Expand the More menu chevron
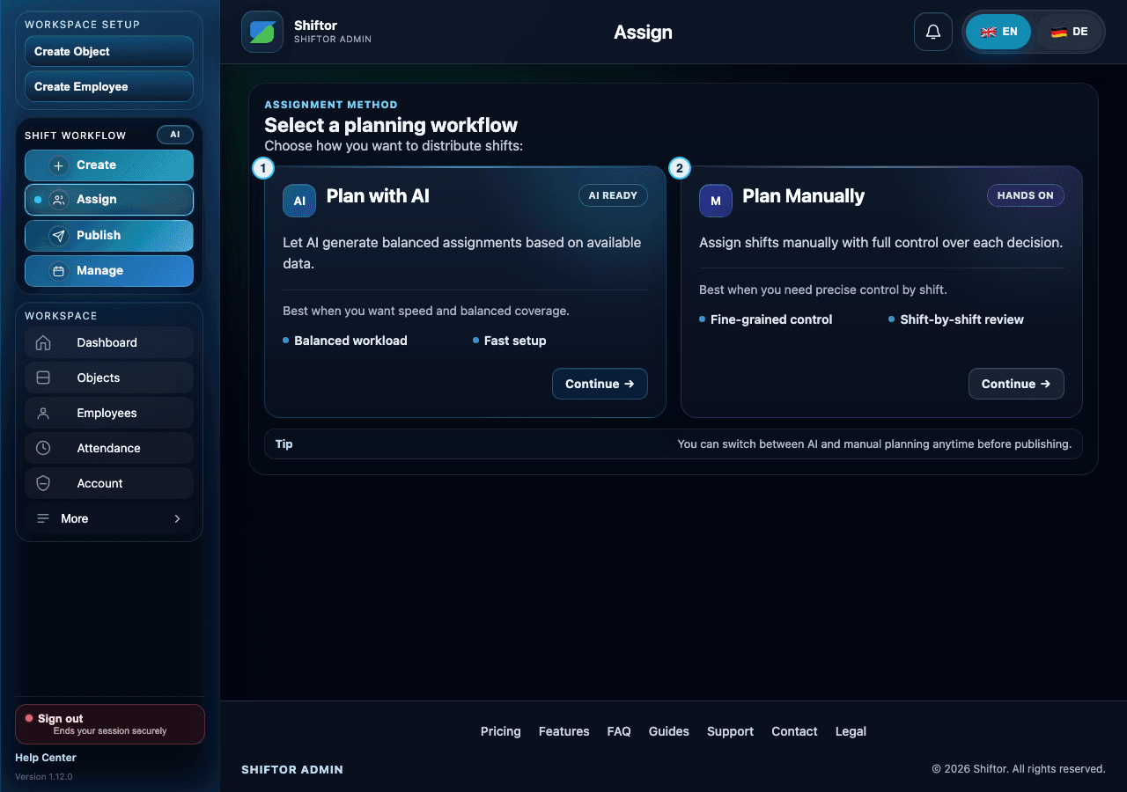Viewport: 1127px width, 792px height. pyautogui.click(x=177, y=519)
